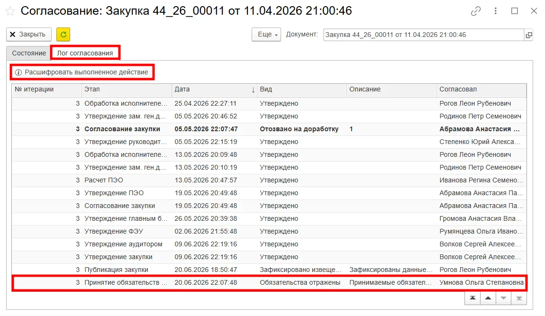This screenshot has width=545, height=316.
Task: Select the Утверждение закупки stage cell
Action: coord(127,257)
